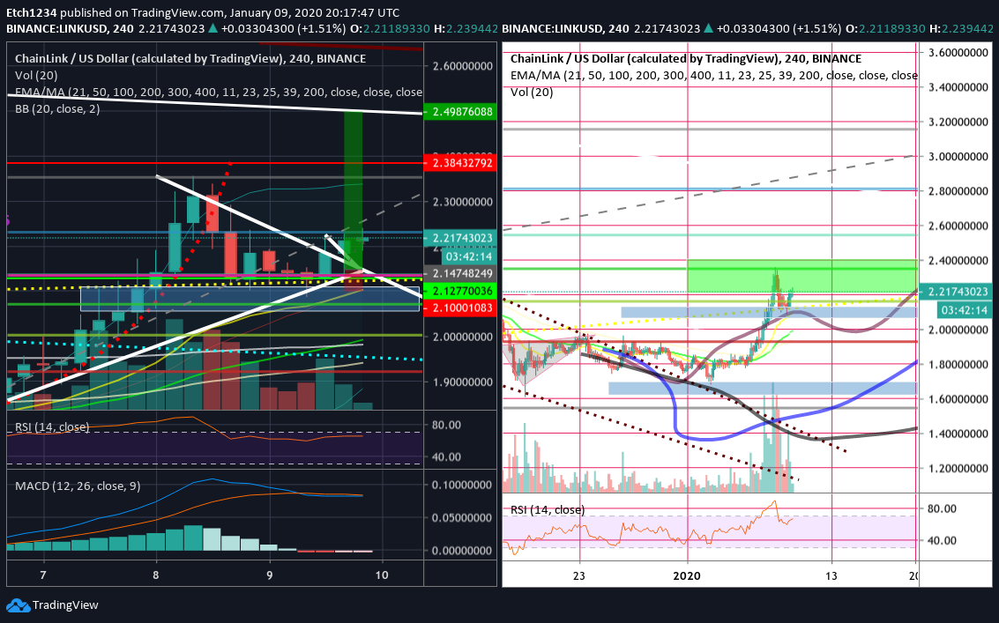Click the 1.90000000 axis value in left chart
The width and height of the screenshot is (999, 623).
coord(463,382)
